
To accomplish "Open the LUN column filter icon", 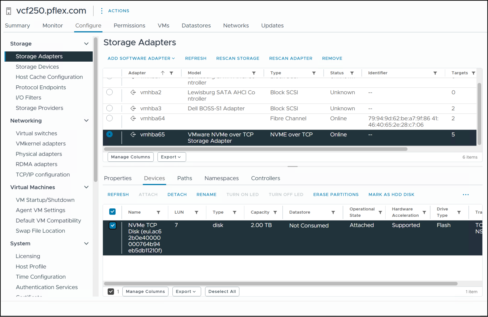I will [197, 212].
